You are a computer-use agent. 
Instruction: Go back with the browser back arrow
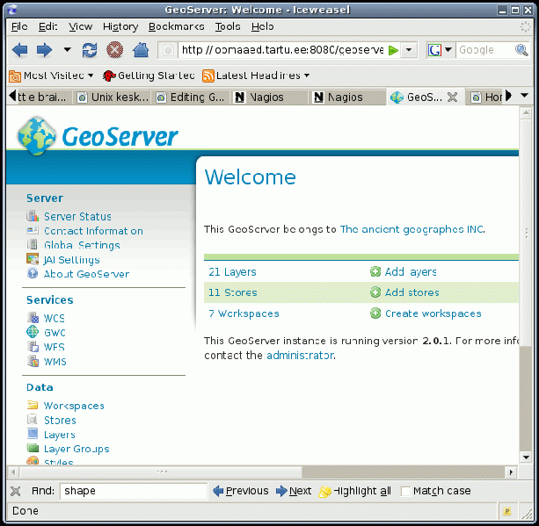(19, 50)
